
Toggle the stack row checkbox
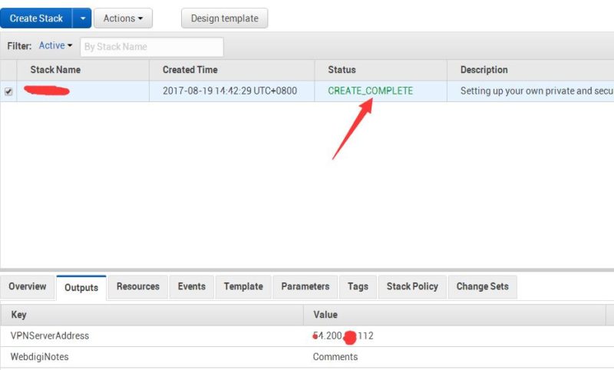[9, 91]
